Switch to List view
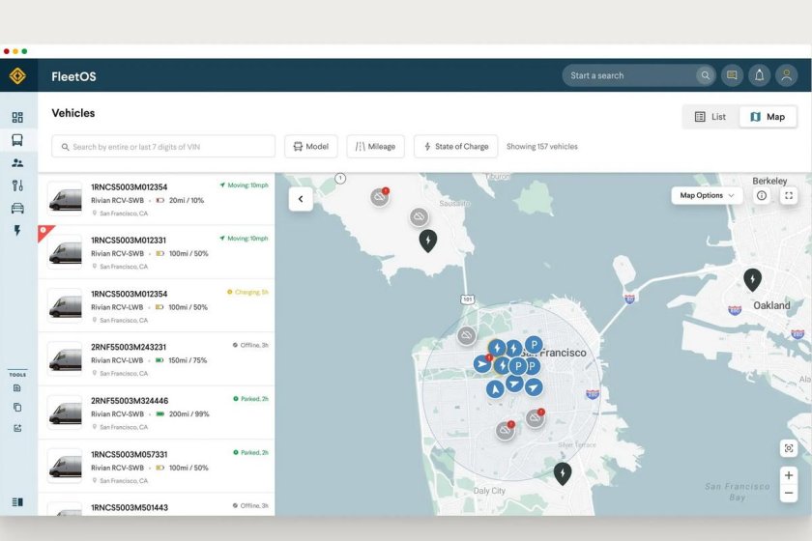 pyautogui.click(x=710, y=117)
